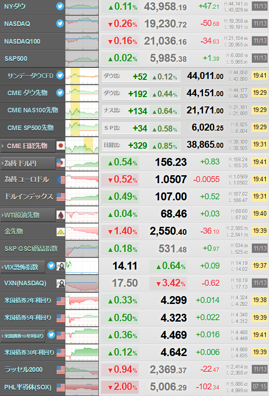This screenshot has width=269, height=396.
Task: Open the Twitter icon beside CME ダウ先物
Action: (60, 92)
